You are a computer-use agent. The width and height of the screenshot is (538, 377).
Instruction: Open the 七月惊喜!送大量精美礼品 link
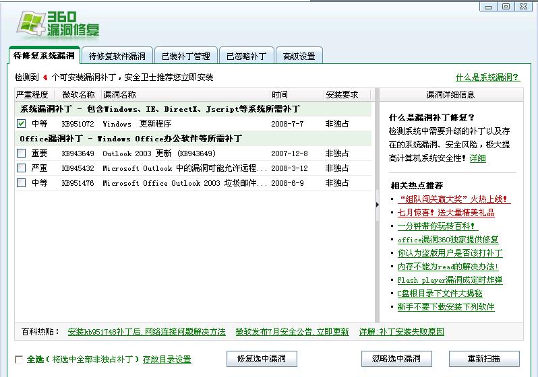click(x=446, y=213)
